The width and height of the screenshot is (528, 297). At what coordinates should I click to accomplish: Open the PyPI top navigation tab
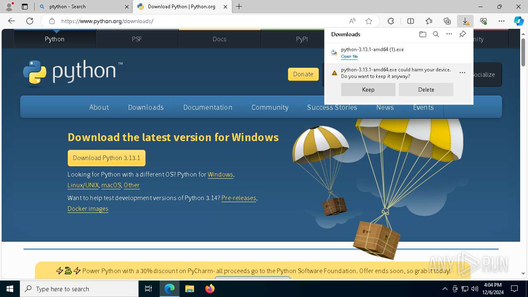coord(302,39)
